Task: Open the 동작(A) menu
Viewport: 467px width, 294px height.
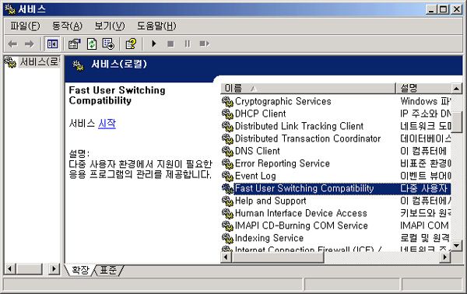Action: pyautogui.click(x=67, y=26)
